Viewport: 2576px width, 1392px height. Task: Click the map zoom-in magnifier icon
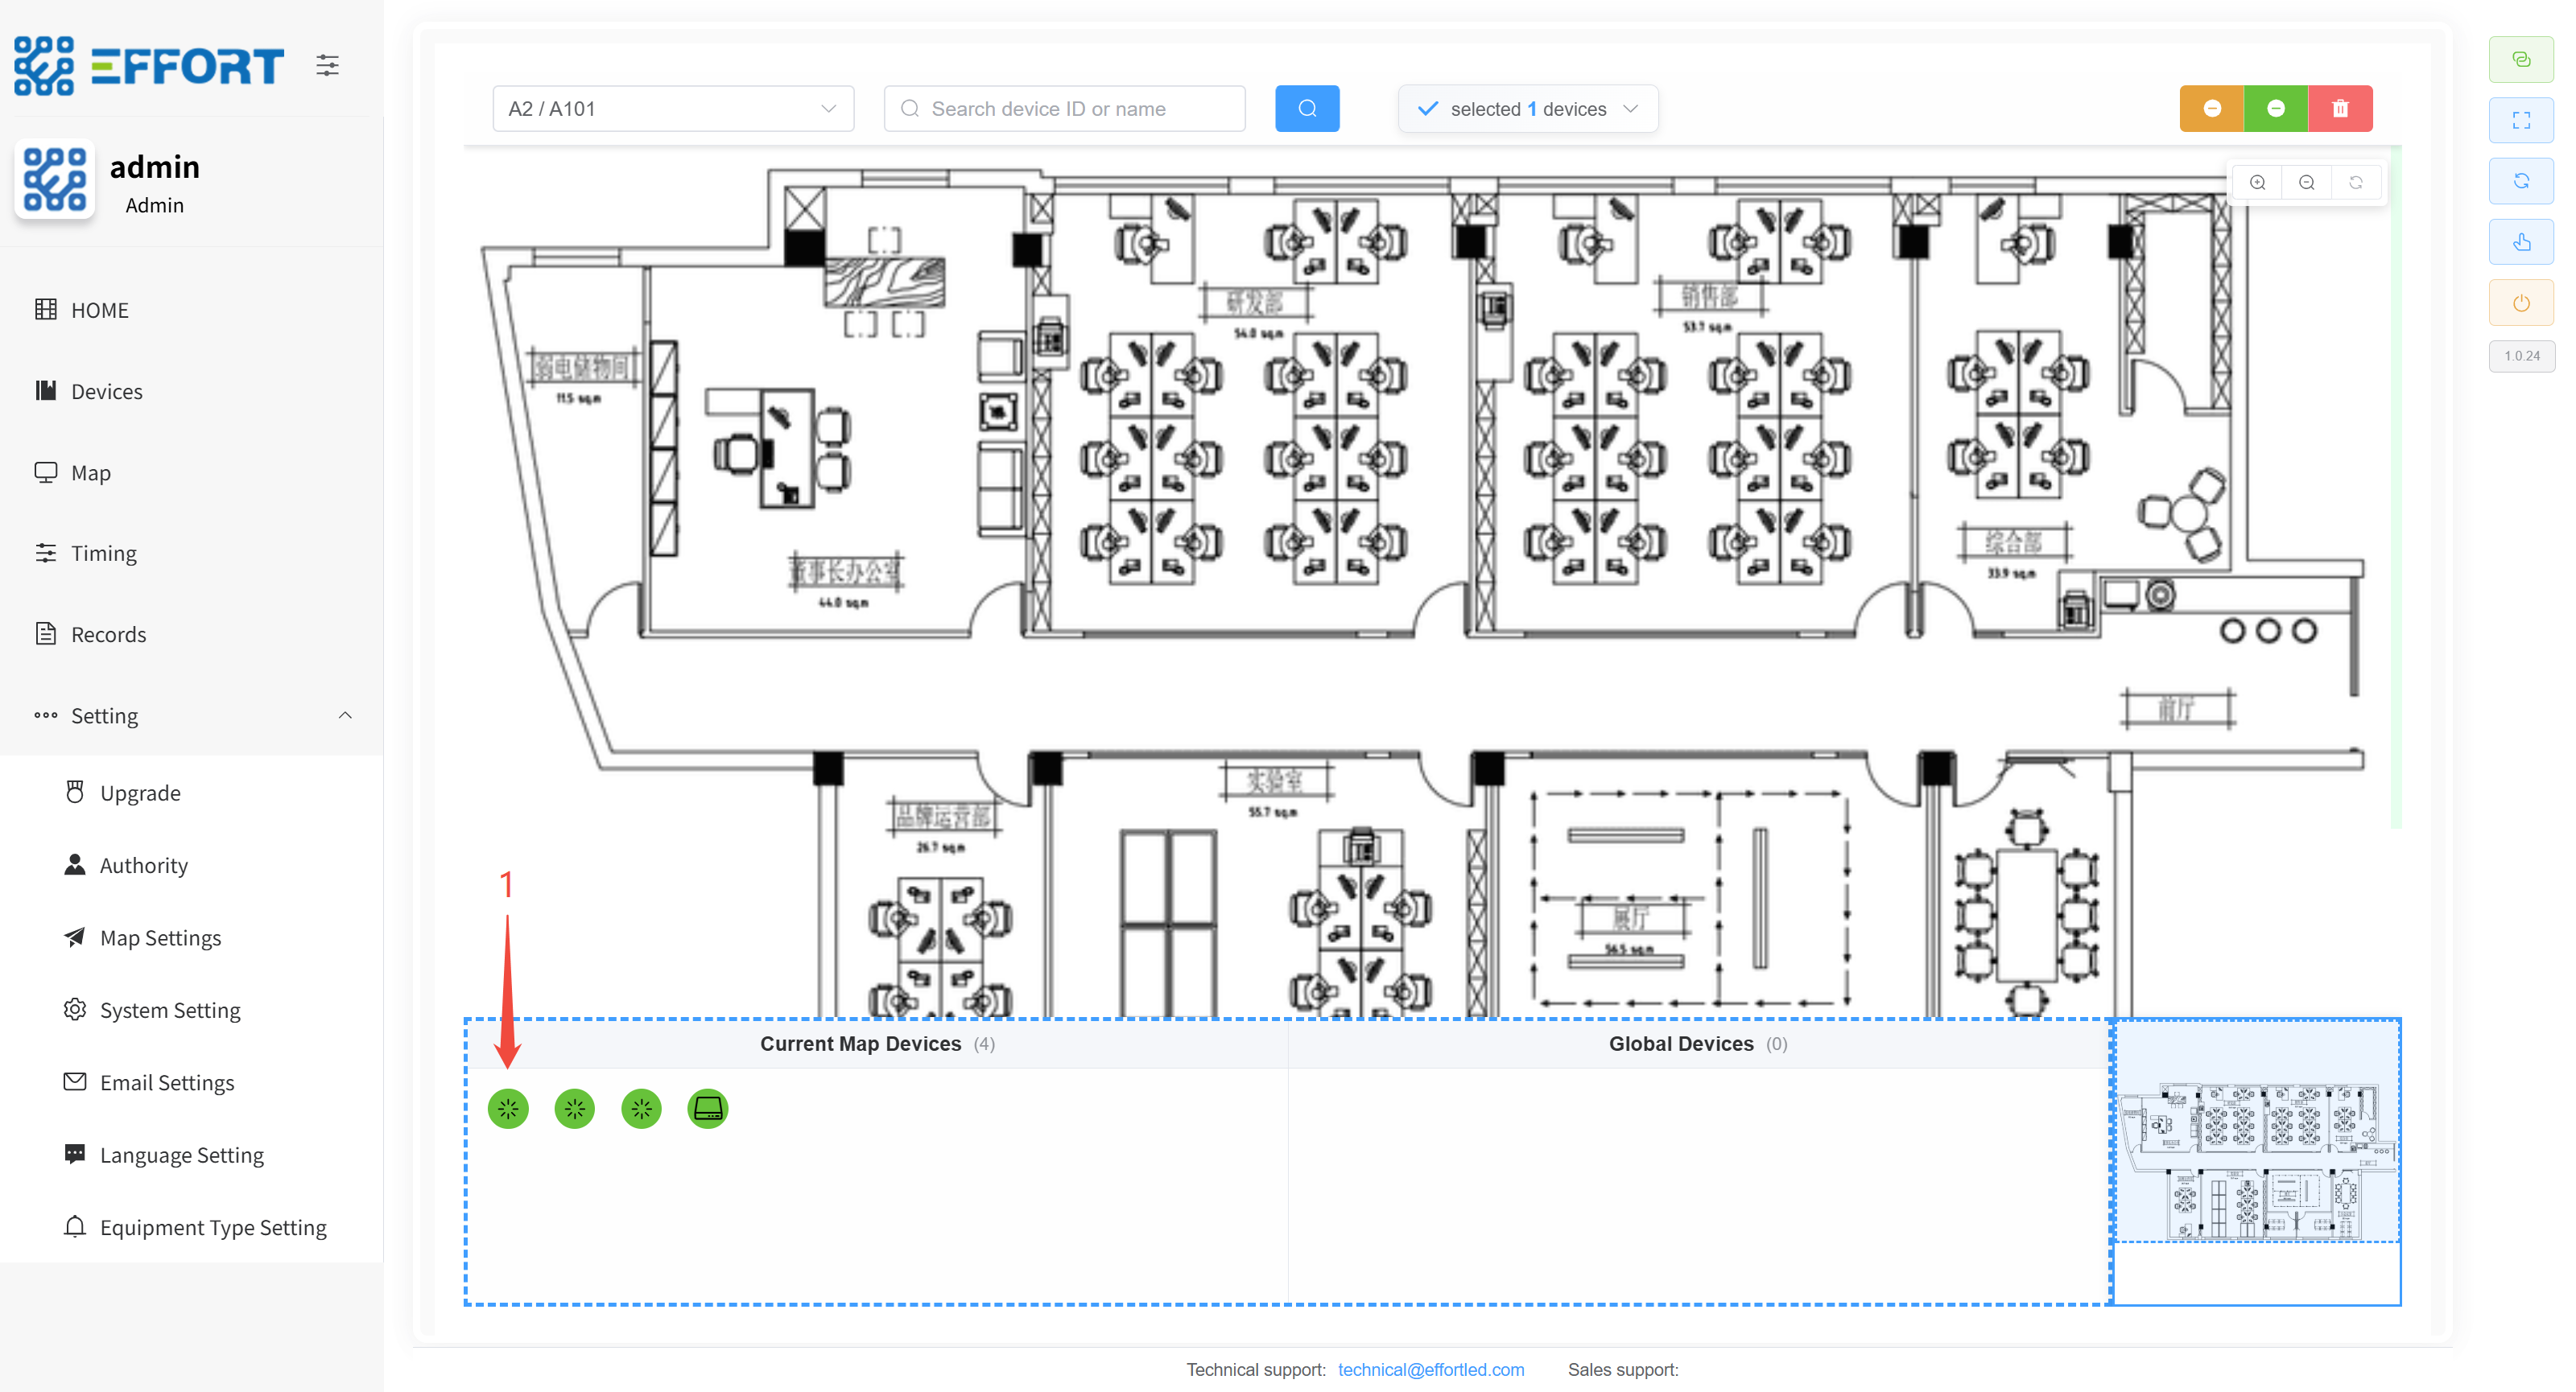2257,183
